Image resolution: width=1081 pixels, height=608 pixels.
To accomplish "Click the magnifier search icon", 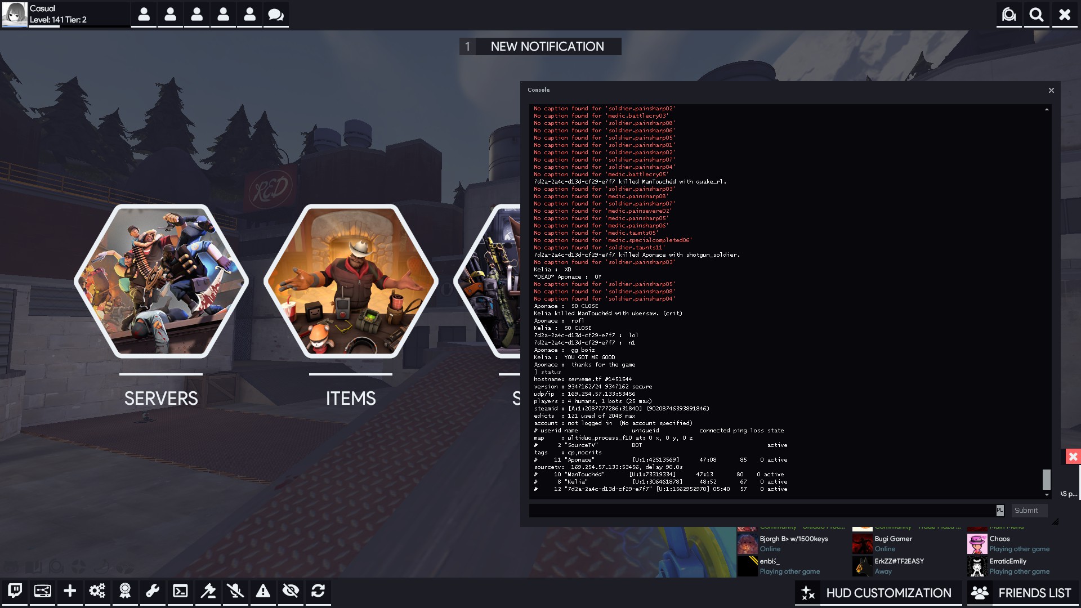I will tap(1037, 15).
